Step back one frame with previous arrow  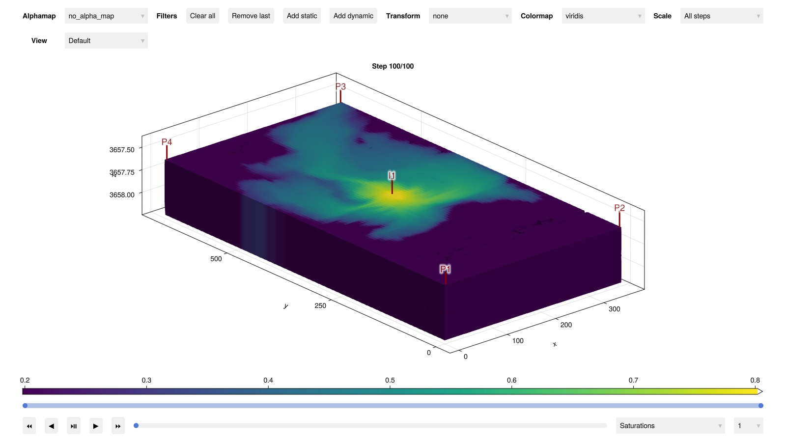pyautogui.click(x=51, y=426)
